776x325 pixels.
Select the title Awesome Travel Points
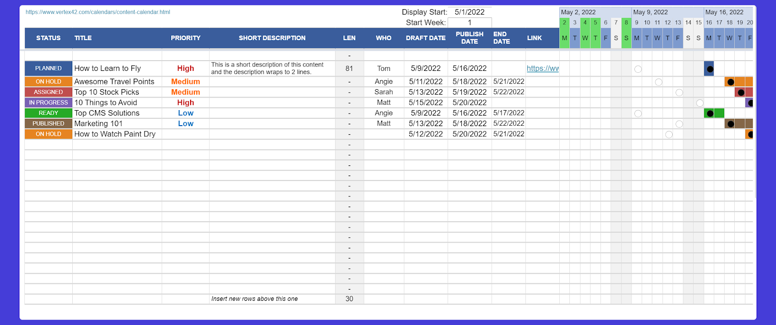pos(114,81)
